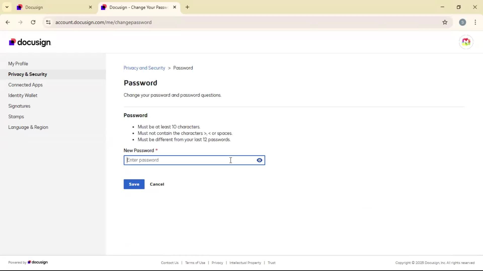Bookmark this page with star icon

[445, 22]
